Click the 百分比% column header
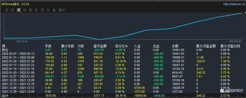 coord(122,46)
